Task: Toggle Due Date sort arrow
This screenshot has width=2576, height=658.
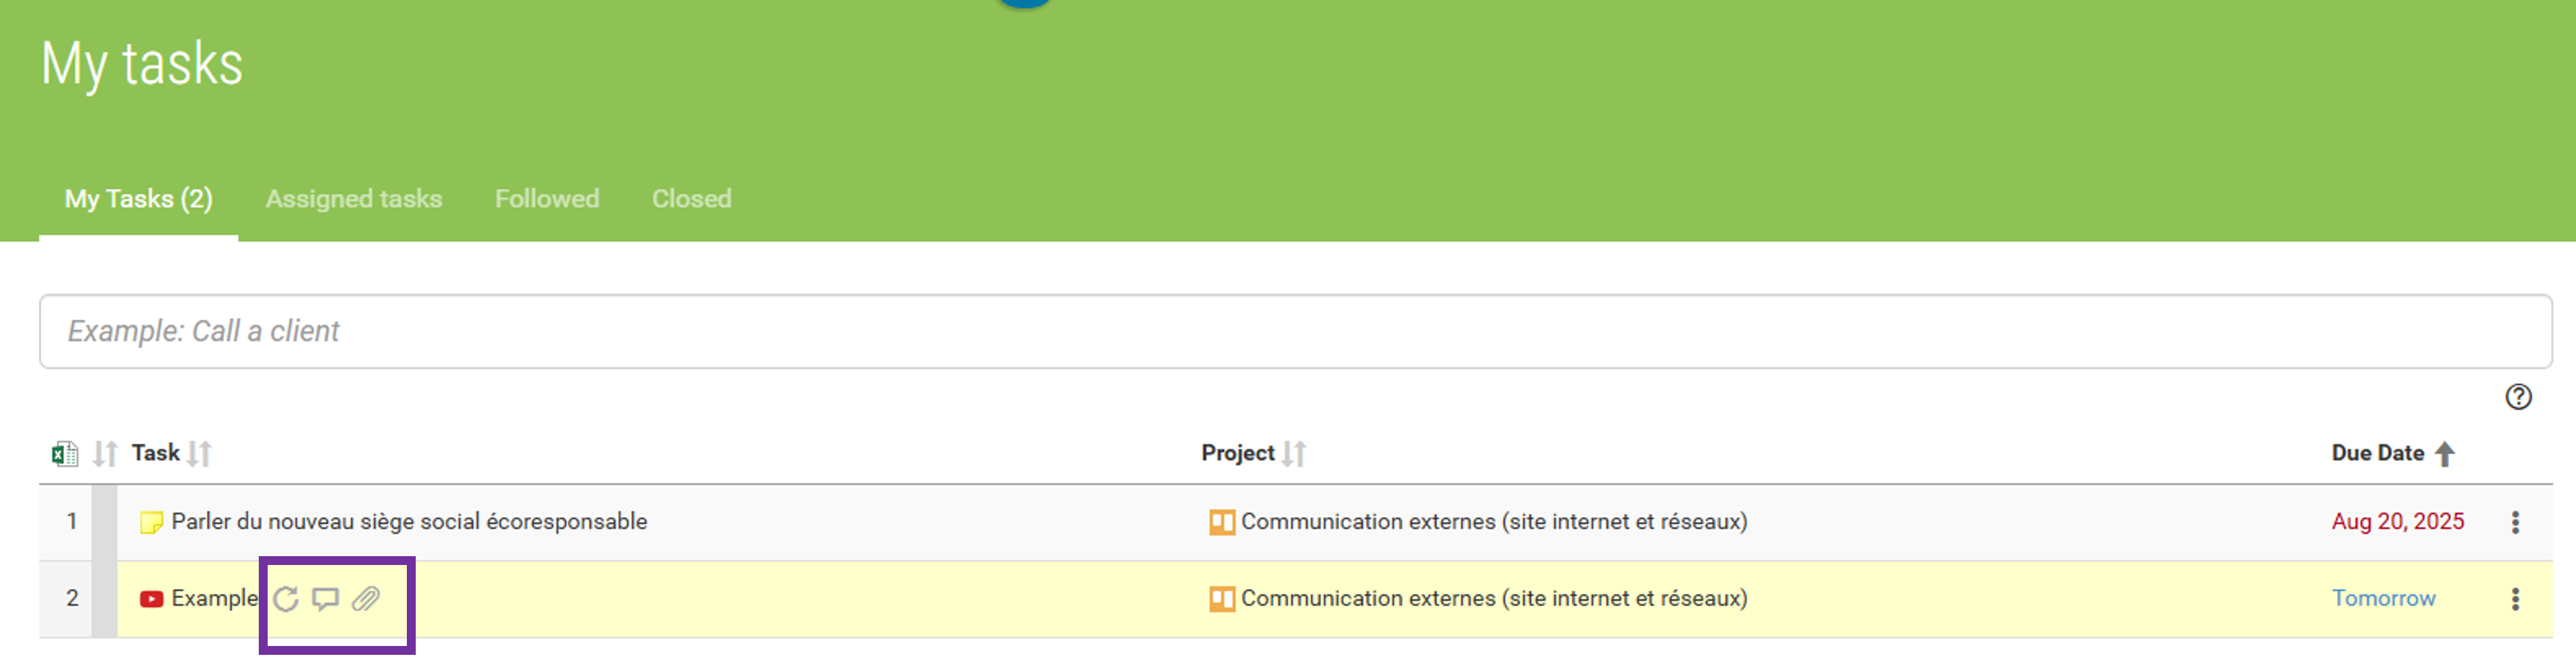Action: (x=2445, y=454)
